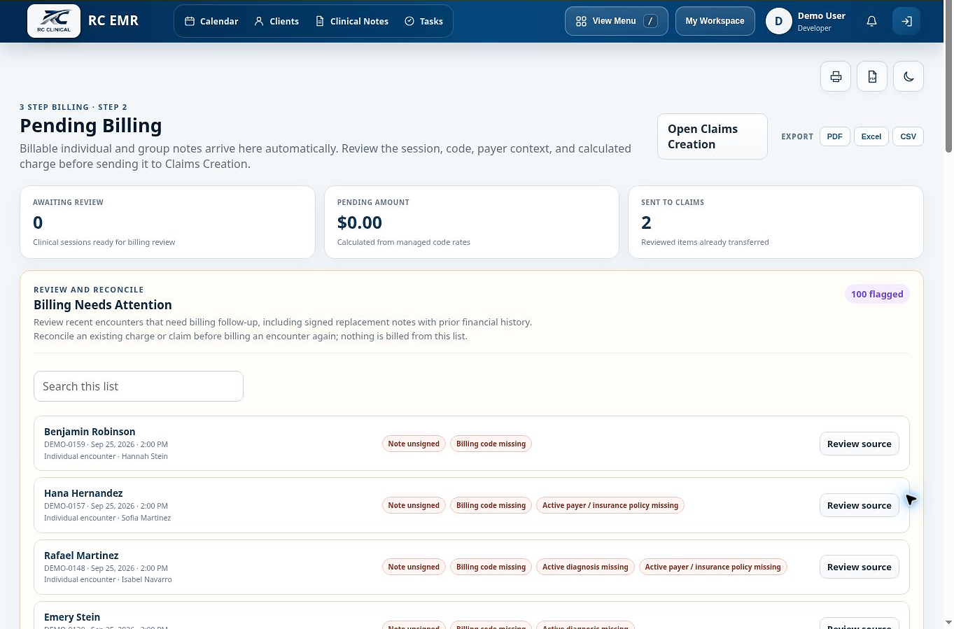The height and width of the screenshot is (629, 954).
Task: Click the print icon button
Action: [836, 76]
